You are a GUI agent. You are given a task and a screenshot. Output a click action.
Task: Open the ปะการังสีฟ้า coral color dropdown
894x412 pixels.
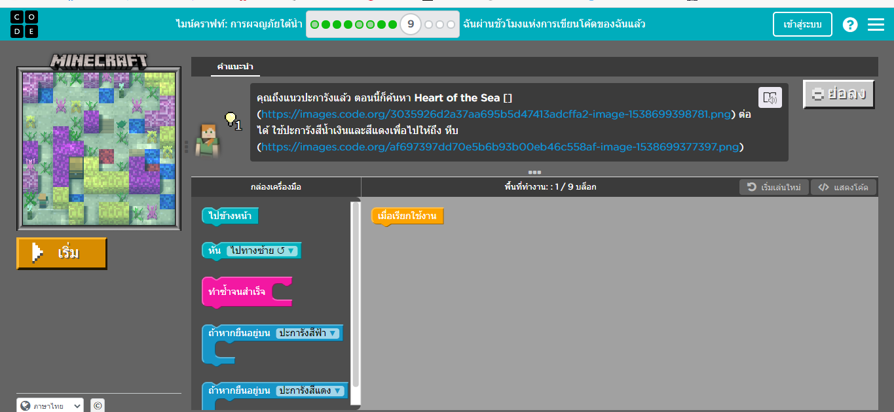(308, 334)
